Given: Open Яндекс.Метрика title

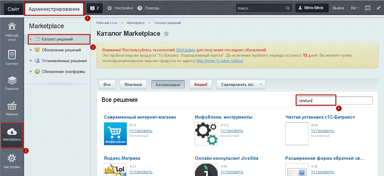Looking at the screenshot, I should [122, 158].
